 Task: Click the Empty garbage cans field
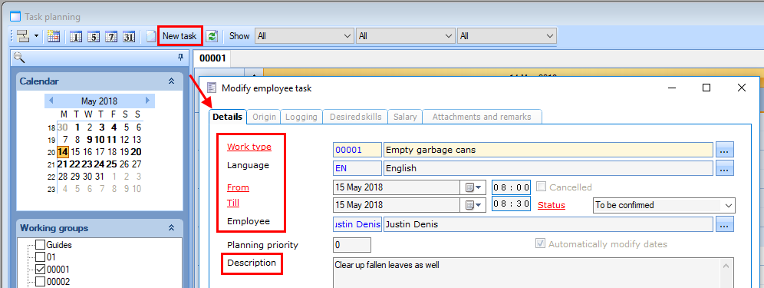[x=548, y=150]
